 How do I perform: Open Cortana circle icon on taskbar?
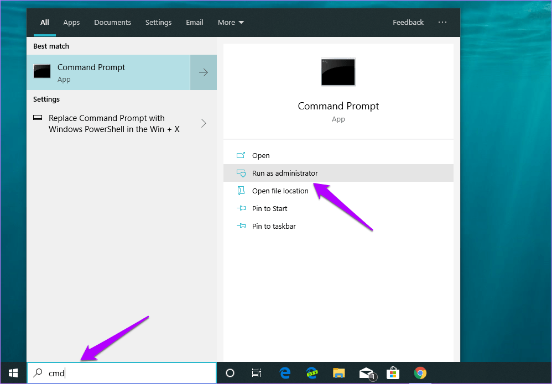(230, 373)
